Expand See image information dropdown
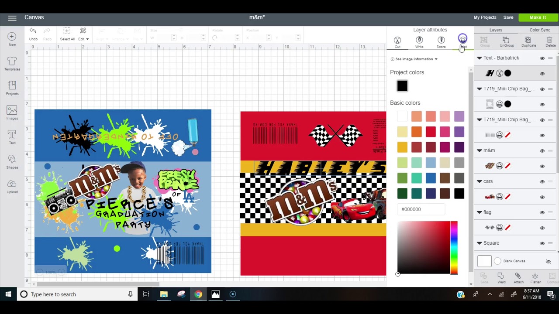 414,59
